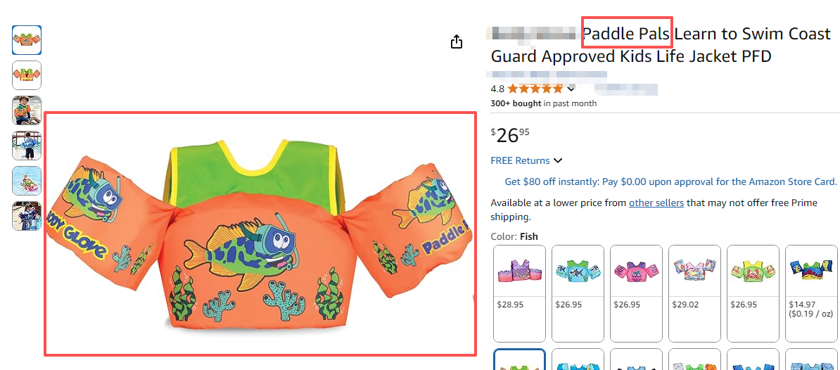Click the Amazon Store Card $80 off offer

[x=670, y=182]
